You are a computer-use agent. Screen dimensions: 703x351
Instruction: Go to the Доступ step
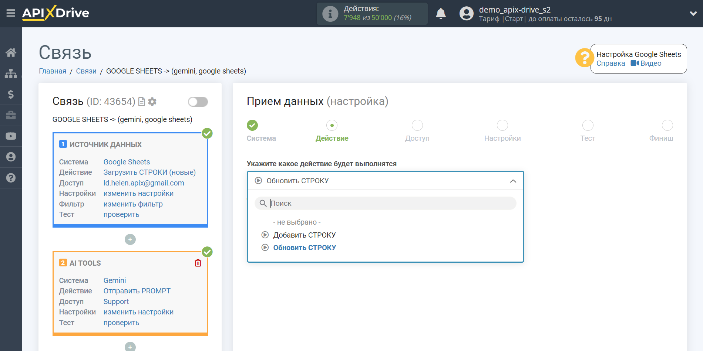[x=417, y=126]
